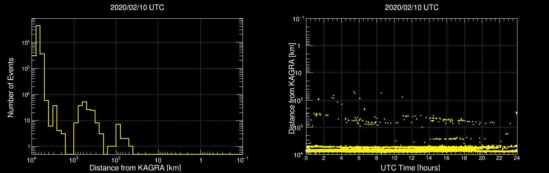Image resolution: width=549 pixels, height=173 pixels.
Task: Click the 10 tick on the UTC Time axis
Action: point(394,158)
